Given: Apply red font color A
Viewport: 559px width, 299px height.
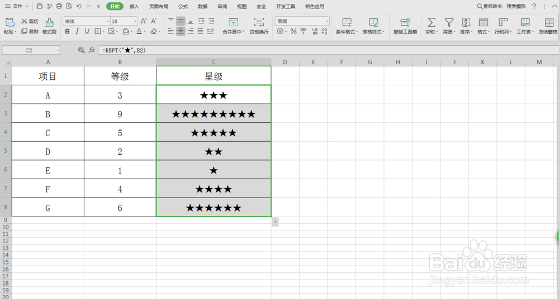Looking at the screenshot, I should (139, 31).
